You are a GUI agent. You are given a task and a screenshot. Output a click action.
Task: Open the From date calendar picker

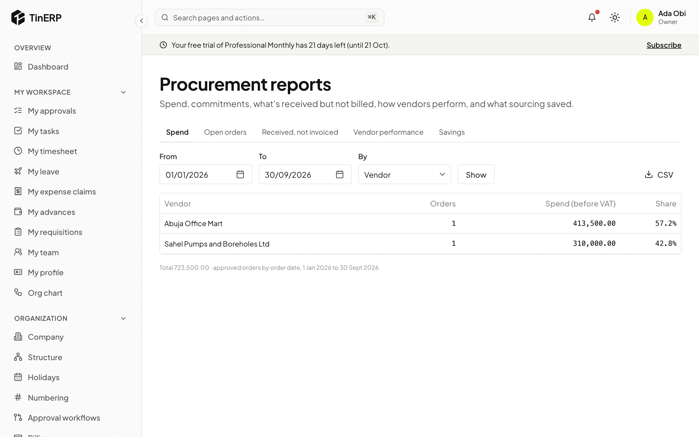[x=240, y=174]
